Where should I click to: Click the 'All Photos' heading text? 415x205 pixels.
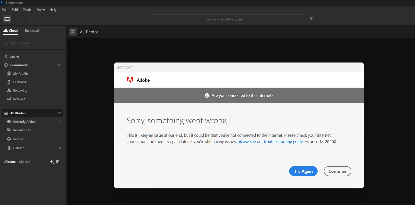coord(89,32)
